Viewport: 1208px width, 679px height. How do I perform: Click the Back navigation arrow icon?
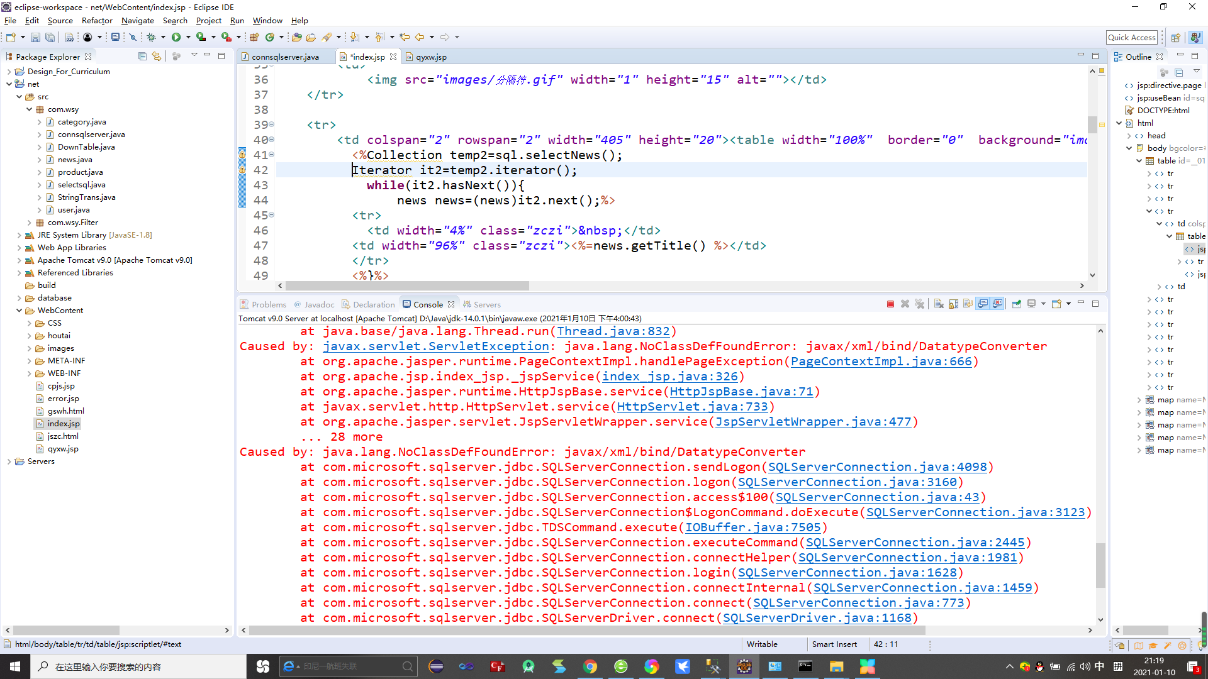(419, 38)
